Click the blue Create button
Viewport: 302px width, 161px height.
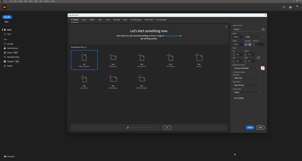tap(250, 128)
